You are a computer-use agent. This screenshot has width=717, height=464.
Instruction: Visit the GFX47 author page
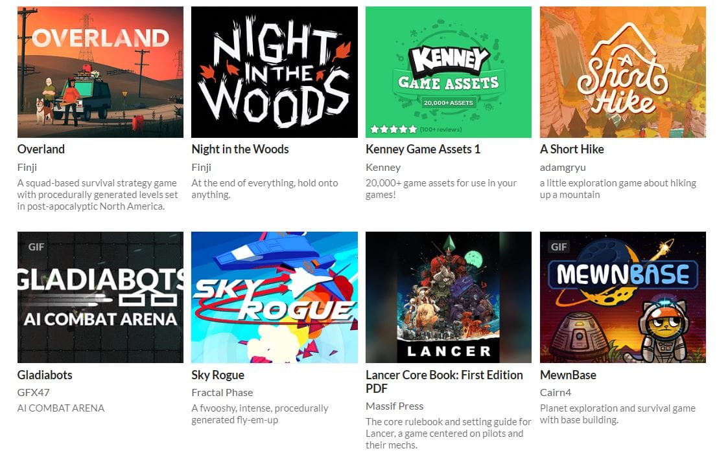coord(33,392)
